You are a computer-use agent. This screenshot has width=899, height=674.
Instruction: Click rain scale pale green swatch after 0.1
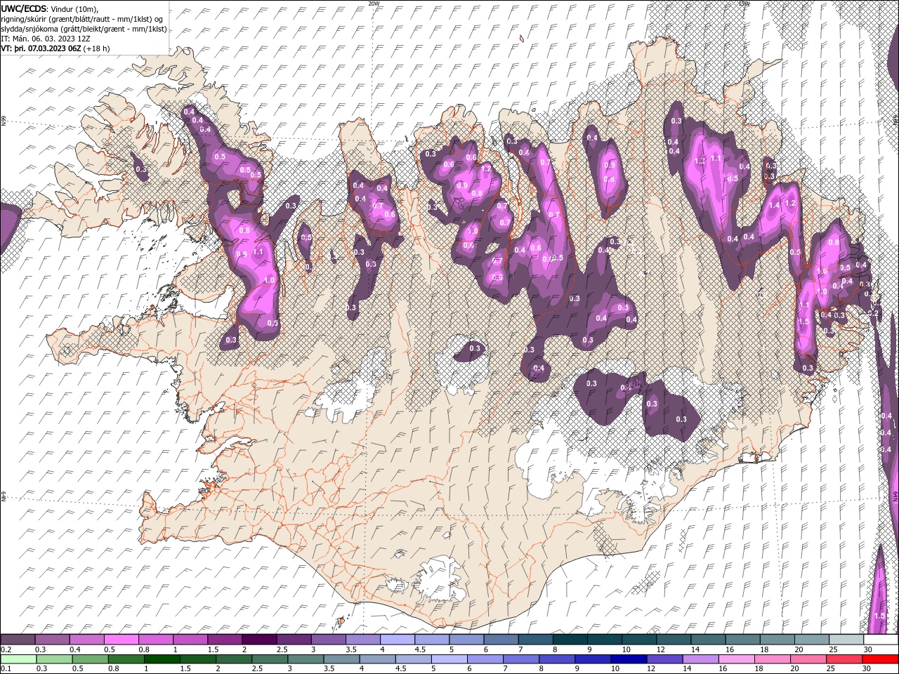point(19,659)
